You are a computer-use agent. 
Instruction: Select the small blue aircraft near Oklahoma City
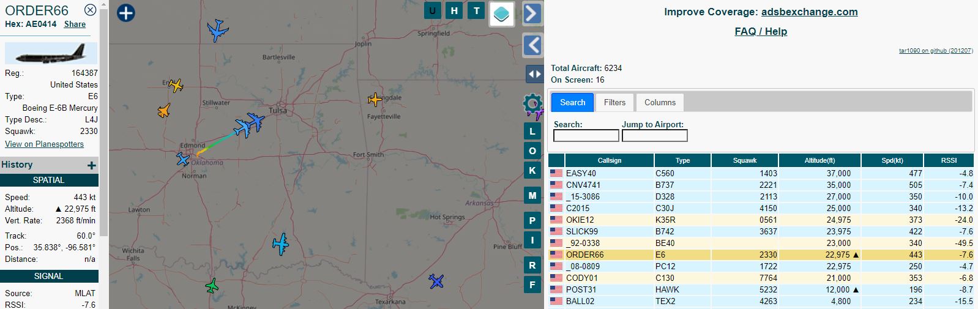(183, 159)
